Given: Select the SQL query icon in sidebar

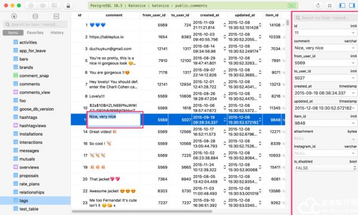Looking at the screenshot, I should click(56, 16).
